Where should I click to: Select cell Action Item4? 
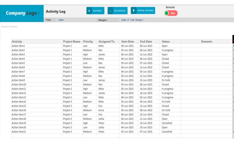click(37, 59)
